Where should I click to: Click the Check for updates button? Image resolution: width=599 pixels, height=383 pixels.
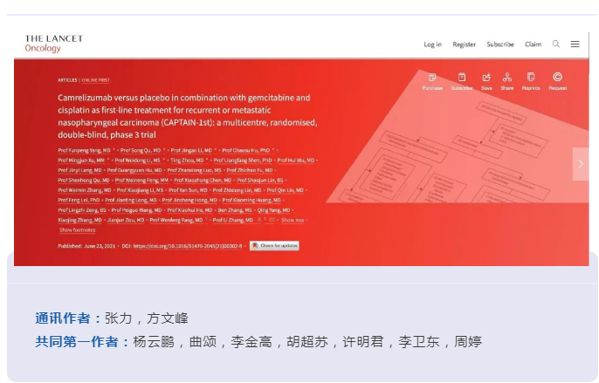click(x=274, y=245)
